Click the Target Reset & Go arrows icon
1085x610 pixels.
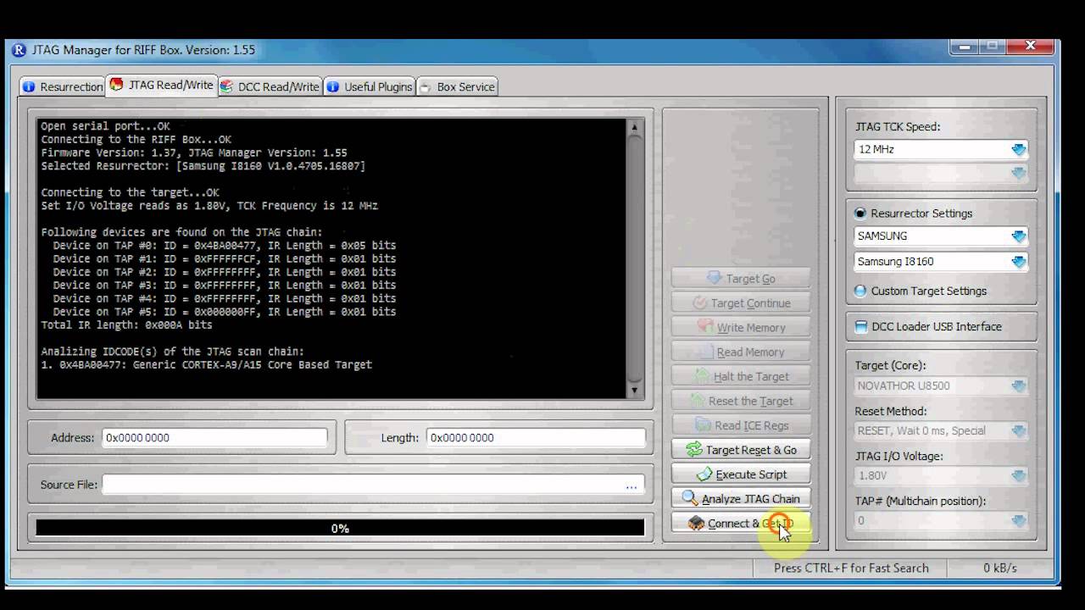pyautogui.click(x=694, y=450)
